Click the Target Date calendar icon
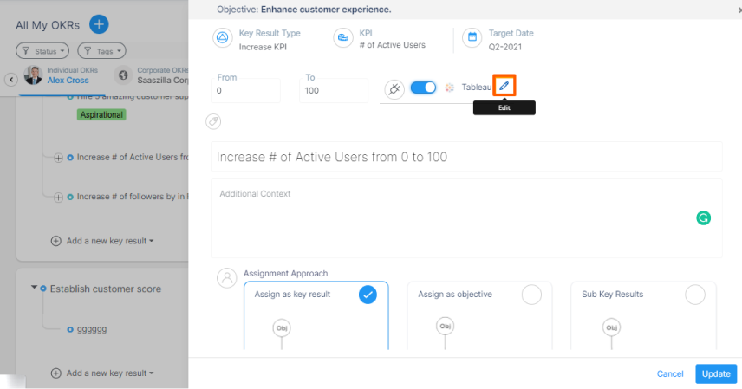The image size is (742, 389). [472, 37]
